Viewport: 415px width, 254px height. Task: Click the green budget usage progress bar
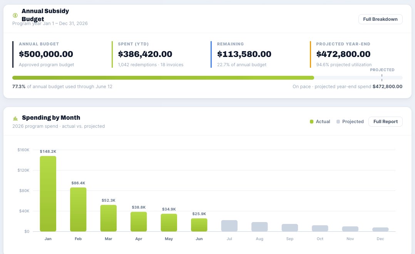pos(163,78)
